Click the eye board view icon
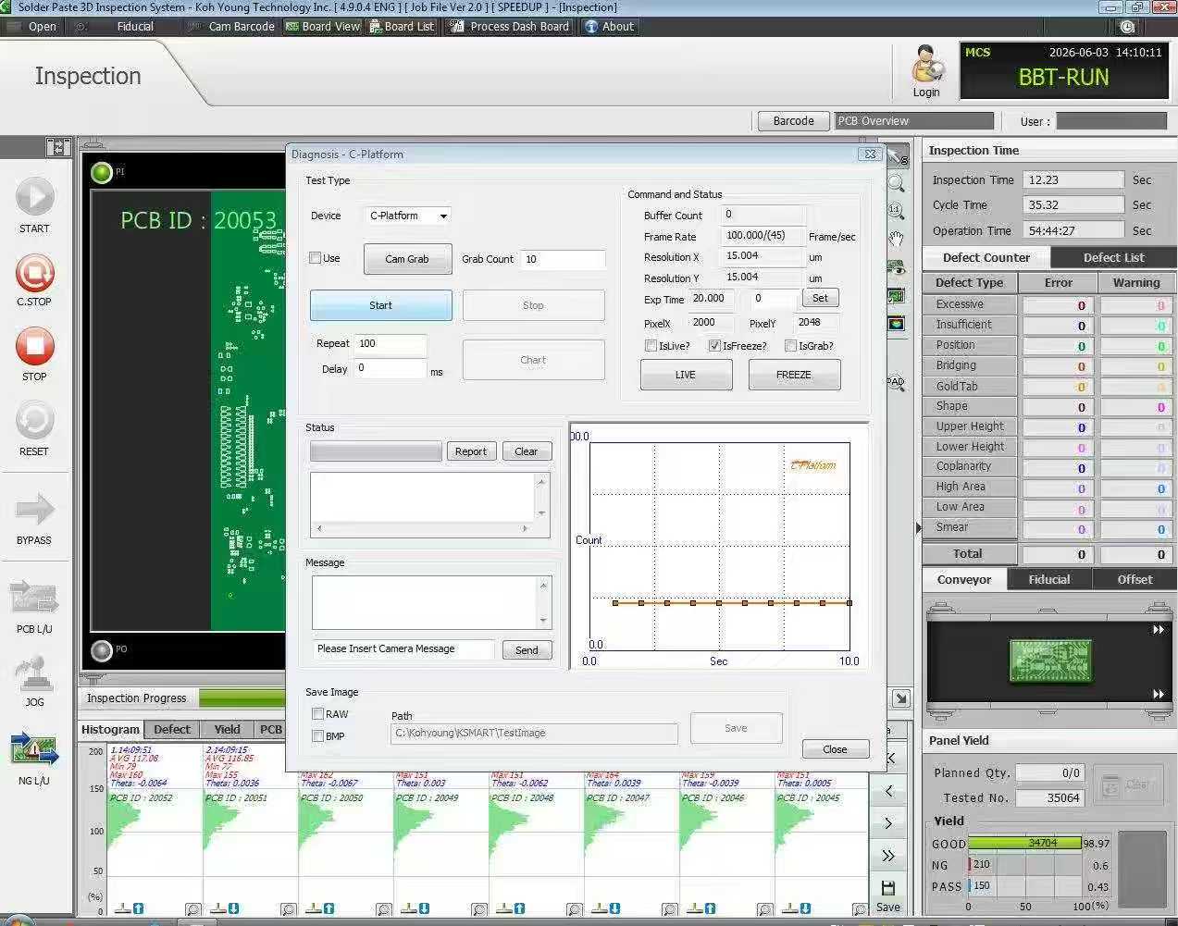Screen dimensions: 1178x926 point(896,268)
